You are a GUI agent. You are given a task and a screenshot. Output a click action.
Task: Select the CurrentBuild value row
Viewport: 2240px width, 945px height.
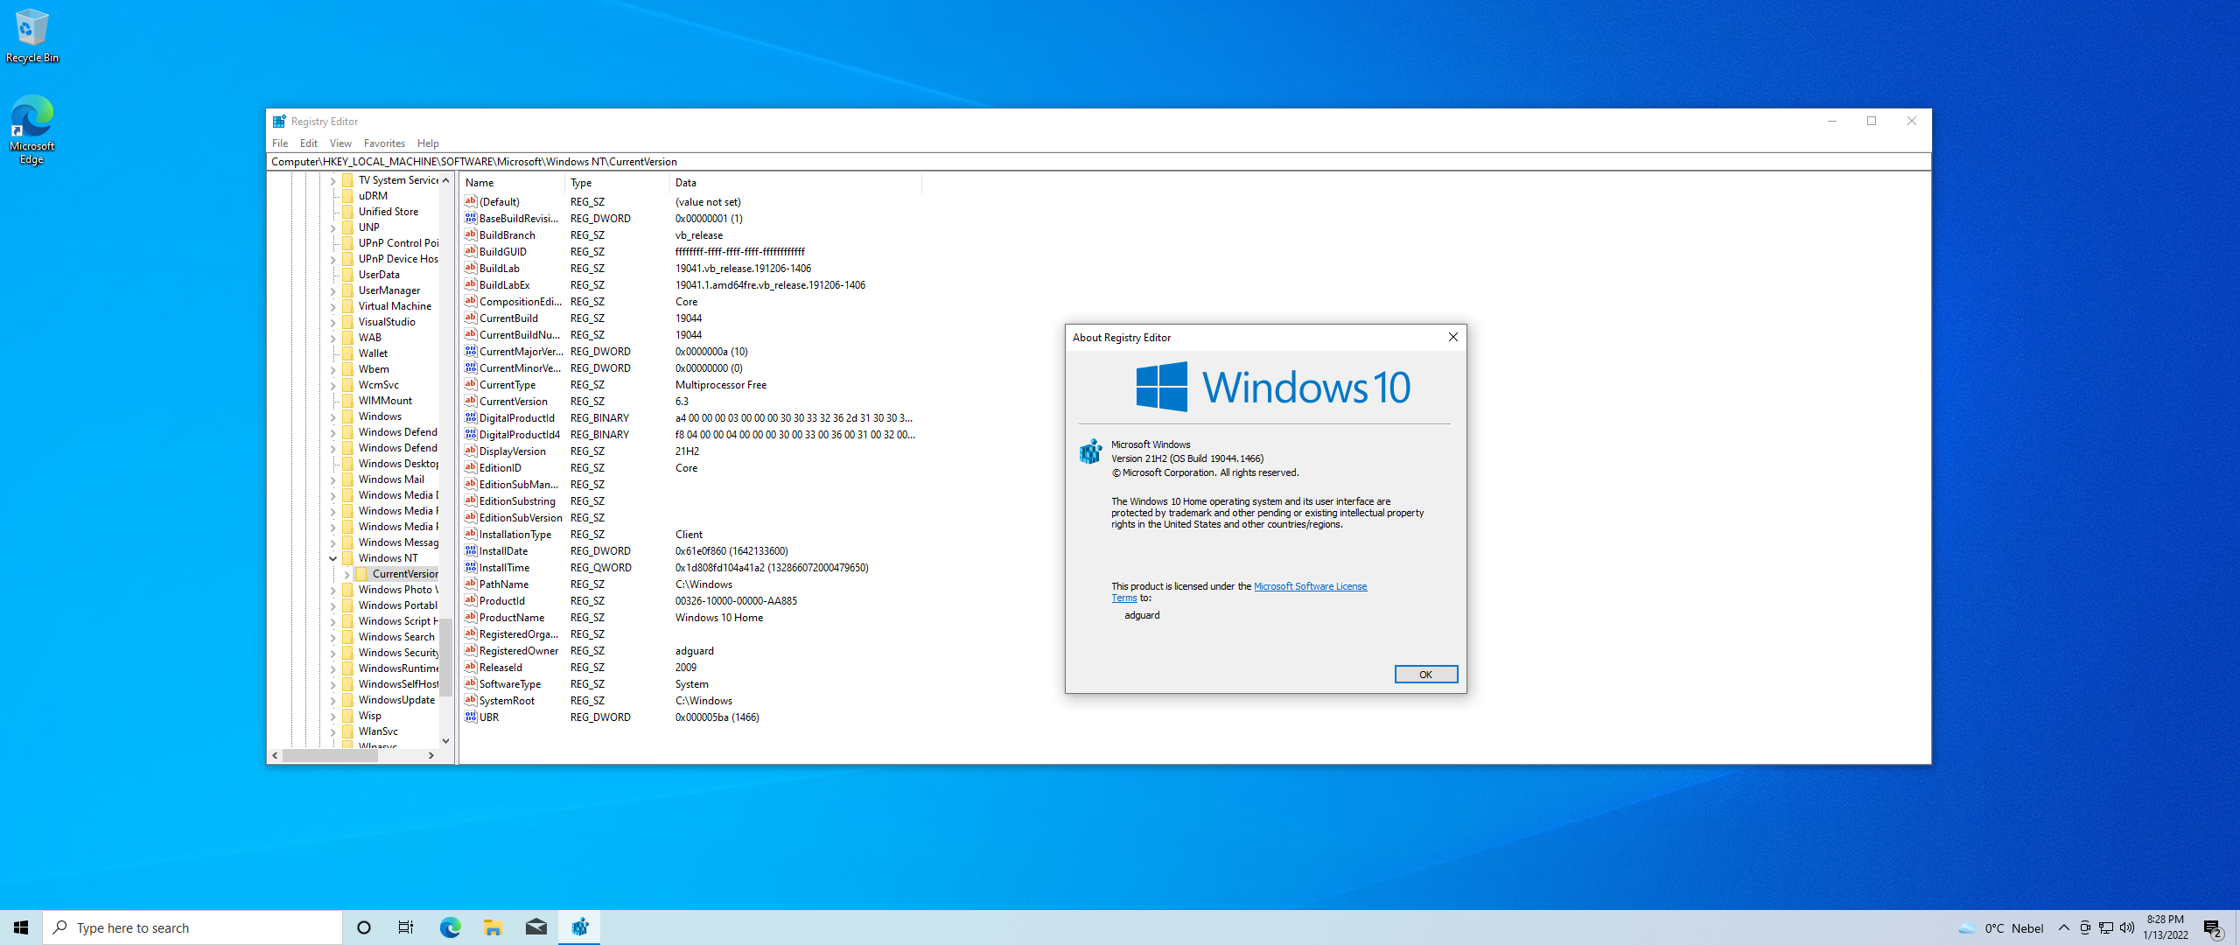[689, 318]
